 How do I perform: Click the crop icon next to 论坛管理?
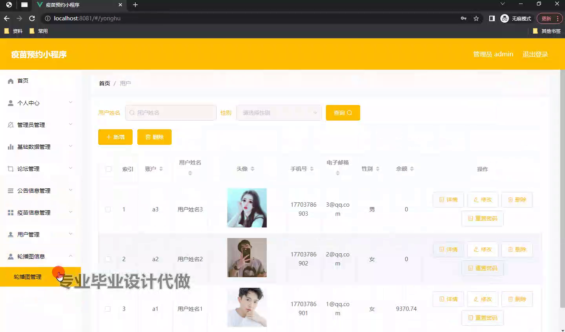11,169
